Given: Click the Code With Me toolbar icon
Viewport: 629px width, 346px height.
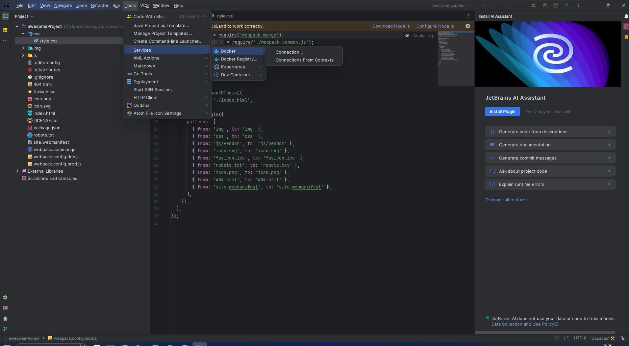Looking at the screenshot, I should pyautogui.click(x=533, y=5).
